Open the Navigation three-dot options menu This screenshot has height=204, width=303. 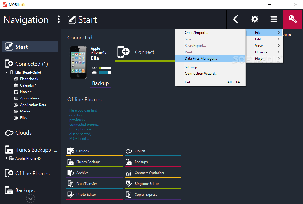[59, 19]
